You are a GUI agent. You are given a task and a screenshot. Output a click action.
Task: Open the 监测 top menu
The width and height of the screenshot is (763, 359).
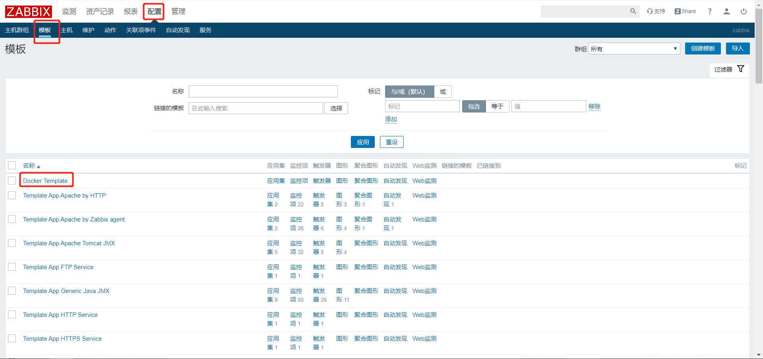point(69,12)
